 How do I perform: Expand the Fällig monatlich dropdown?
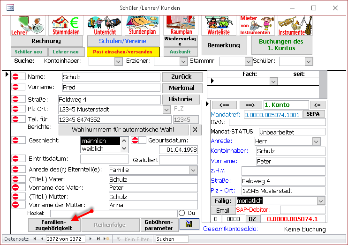(321, 200)
